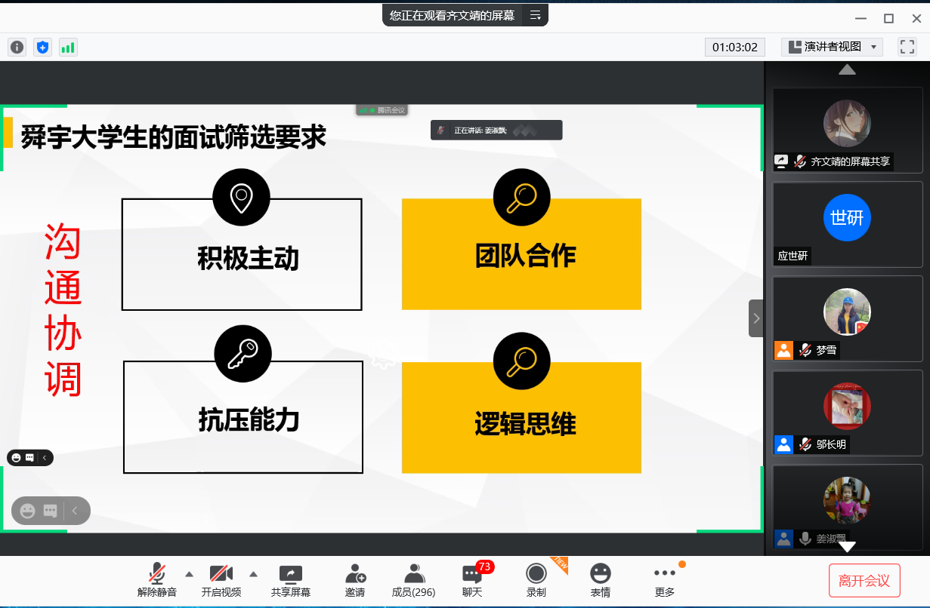Open the 聊天 chat with 73 messages
The height and width of the screenshot is (608, 930).
click(x=472, y=580)
